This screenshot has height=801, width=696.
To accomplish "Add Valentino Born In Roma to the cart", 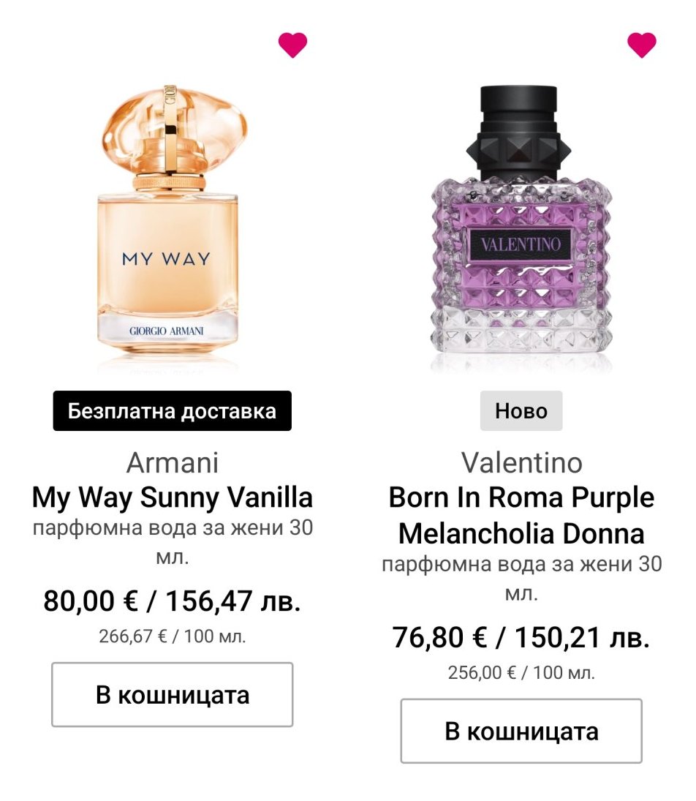I will (x=521, y=731).
